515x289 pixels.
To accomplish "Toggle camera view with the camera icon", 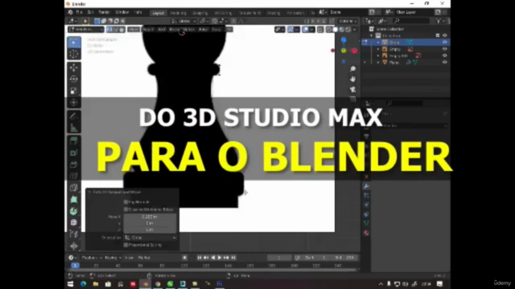I will (x=352, y=89).
